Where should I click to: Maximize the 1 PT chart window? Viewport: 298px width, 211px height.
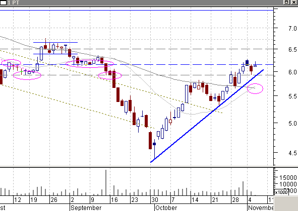[286, 3]
